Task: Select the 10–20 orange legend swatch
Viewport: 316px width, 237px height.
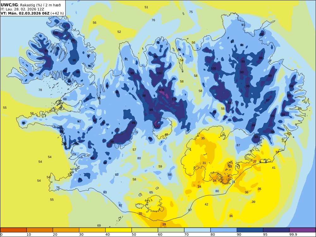Action: coord(40,230)
